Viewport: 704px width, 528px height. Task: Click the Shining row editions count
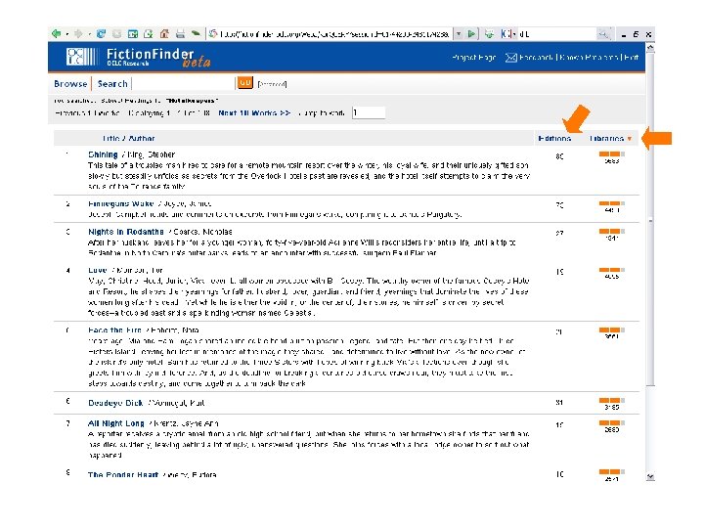559,156
